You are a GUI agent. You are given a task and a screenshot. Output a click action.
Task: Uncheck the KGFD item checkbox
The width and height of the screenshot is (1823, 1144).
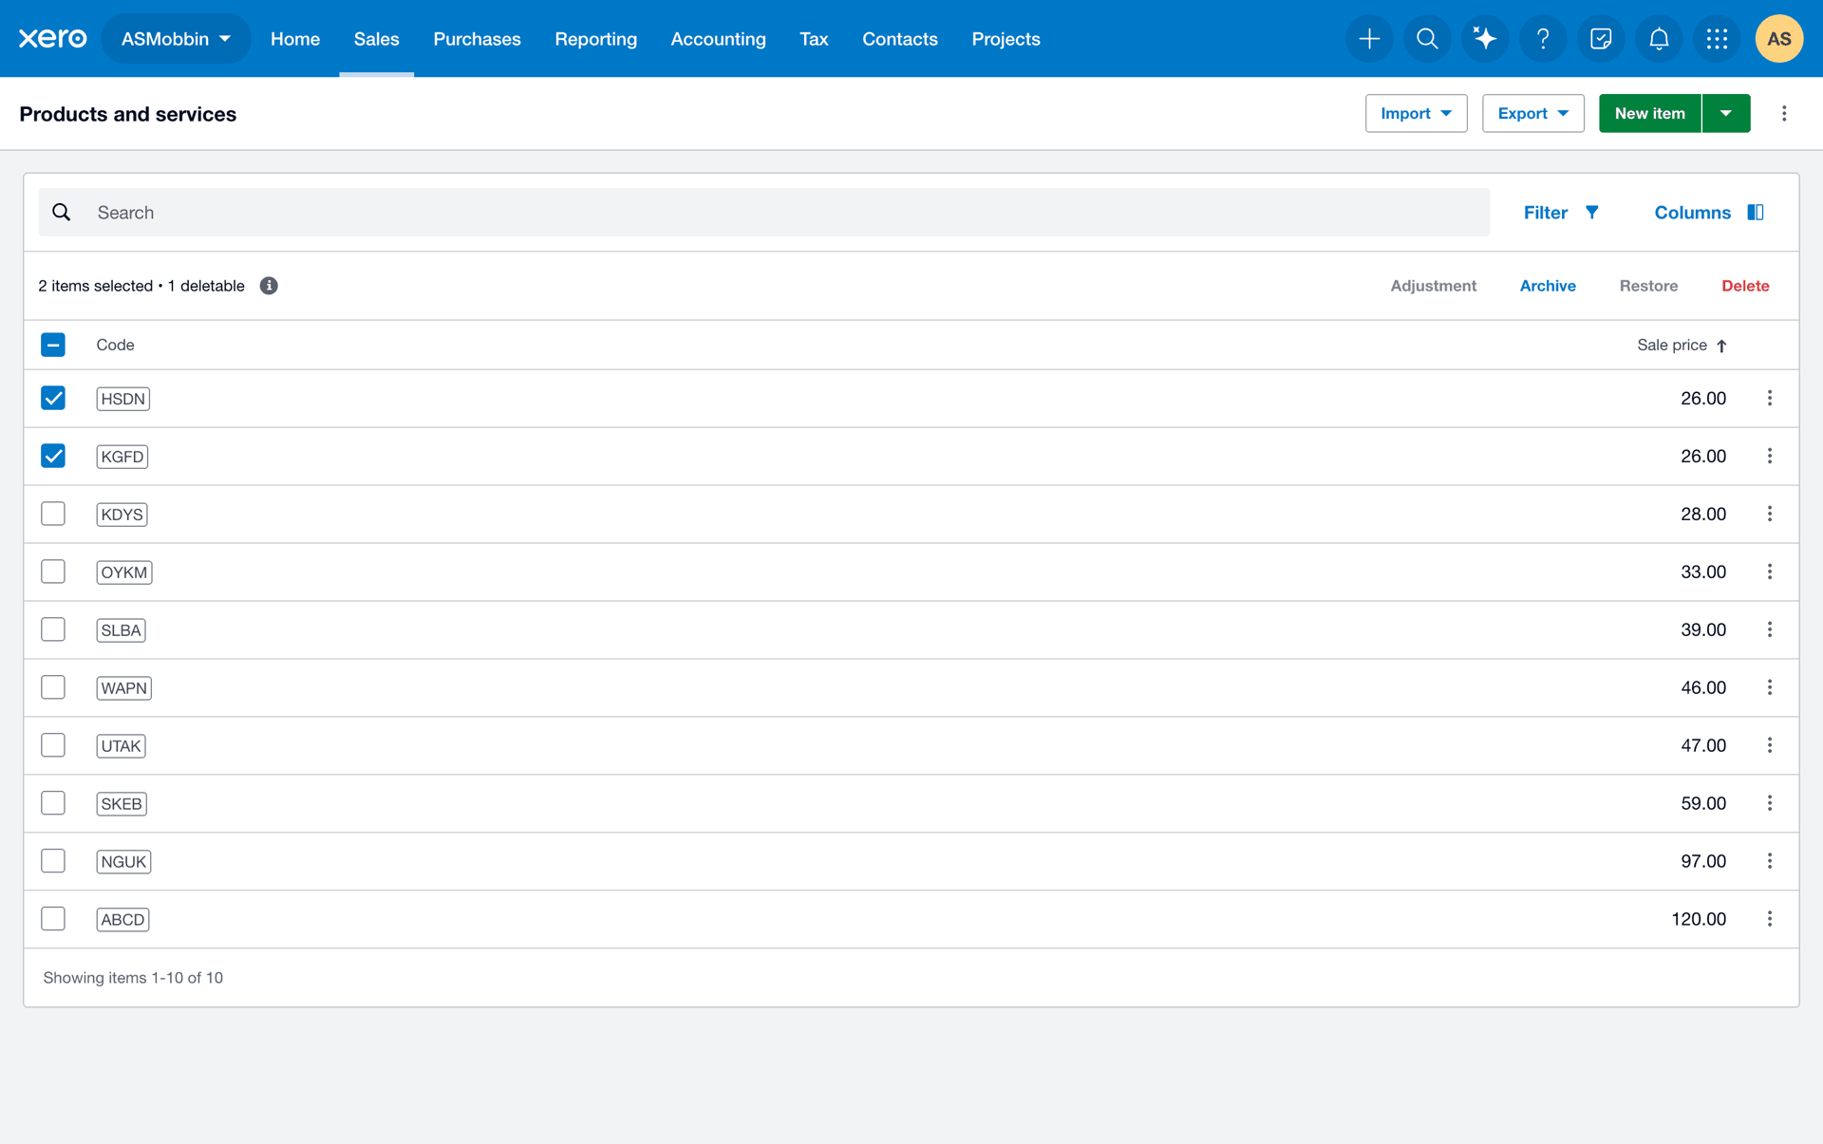(x=53, y=457)
